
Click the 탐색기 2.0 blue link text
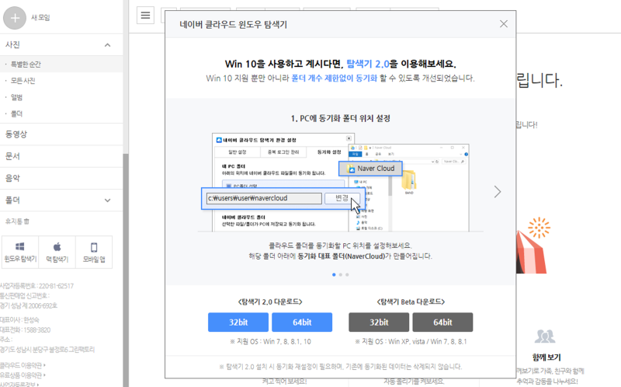click(x=367, y=64)
